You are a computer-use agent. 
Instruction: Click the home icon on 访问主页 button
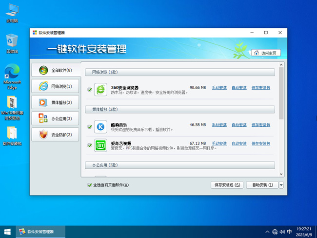[257, 53]
